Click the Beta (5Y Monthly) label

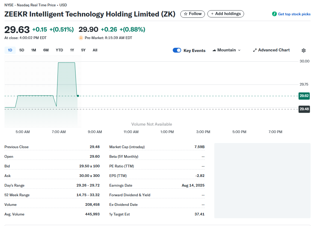[124, 157]
